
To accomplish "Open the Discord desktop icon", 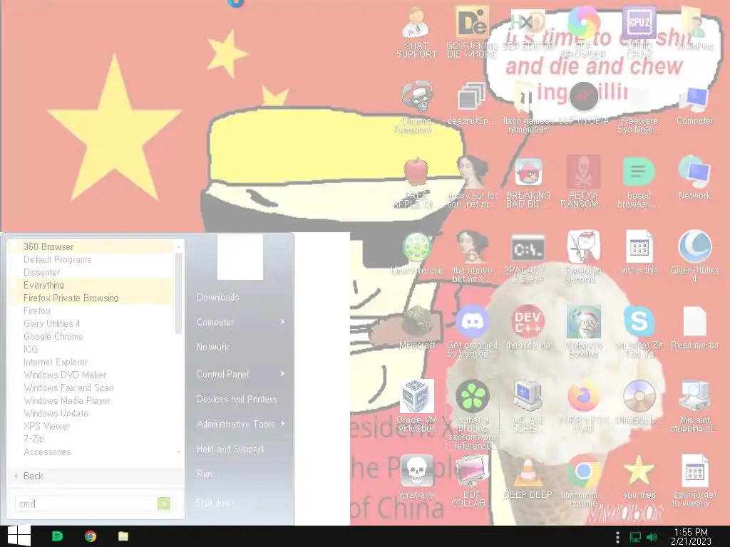I will tap(472, 331).
